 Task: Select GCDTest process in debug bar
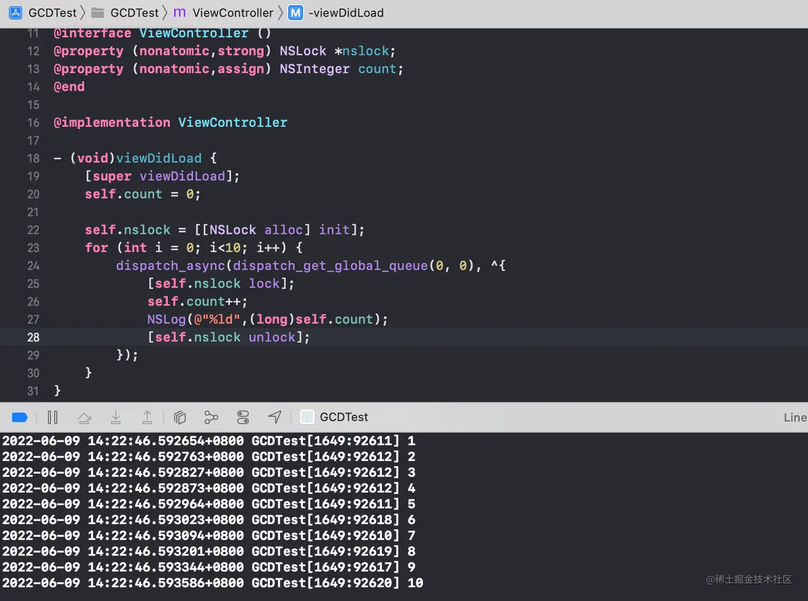[x=344, y=417]
